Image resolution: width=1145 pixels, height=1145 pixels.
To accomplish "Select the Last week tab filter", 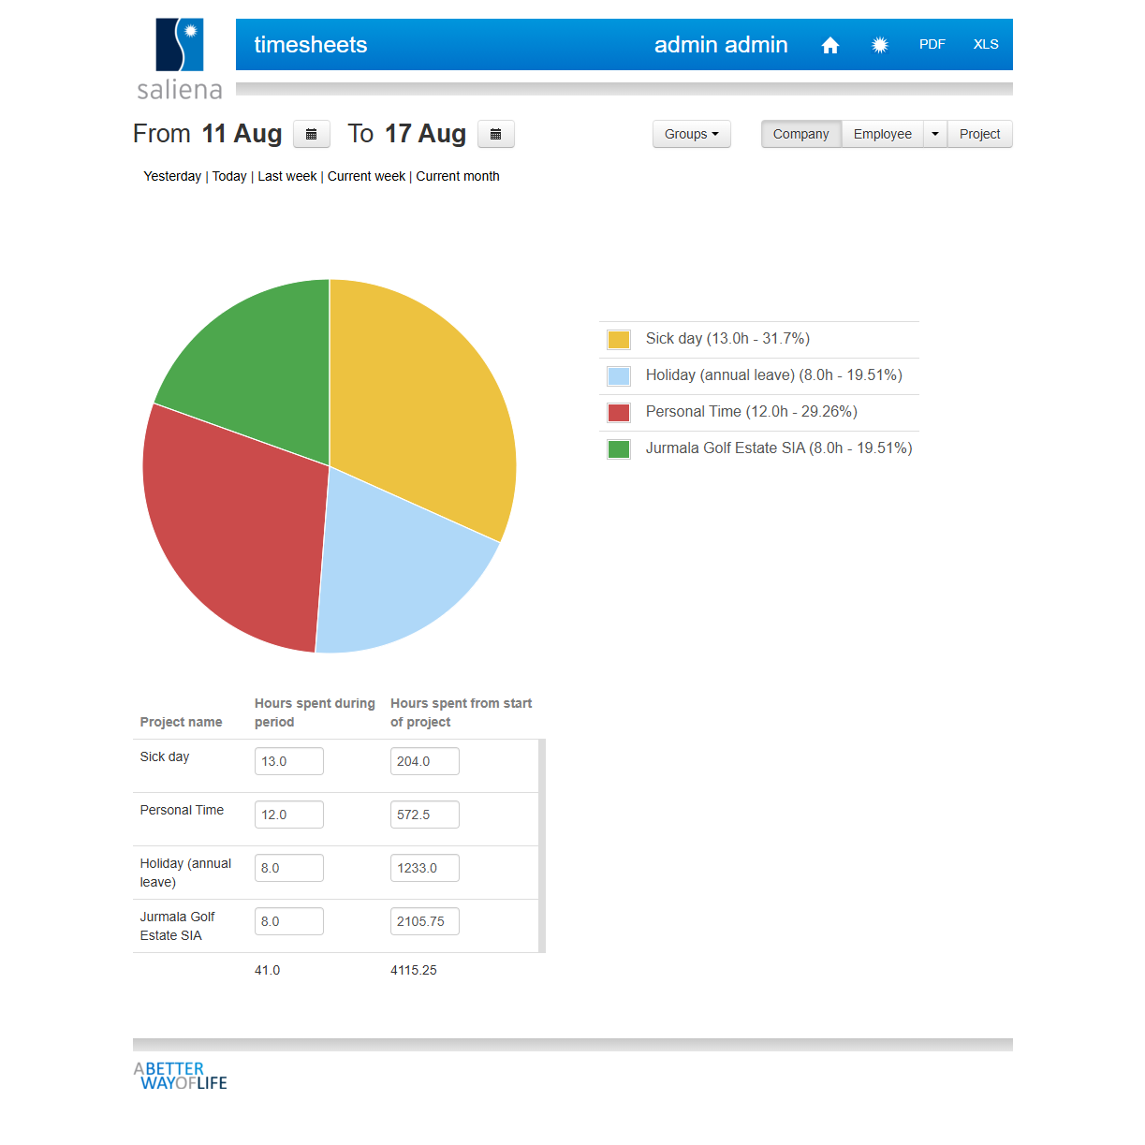I will [x=286, y=176].
